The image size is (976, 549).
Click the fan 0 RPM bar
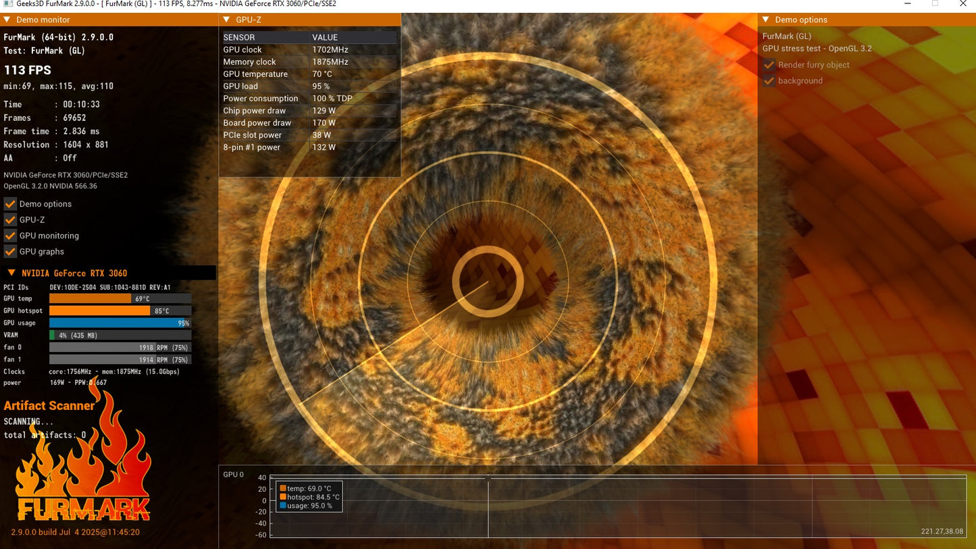[x=120, y=347]
